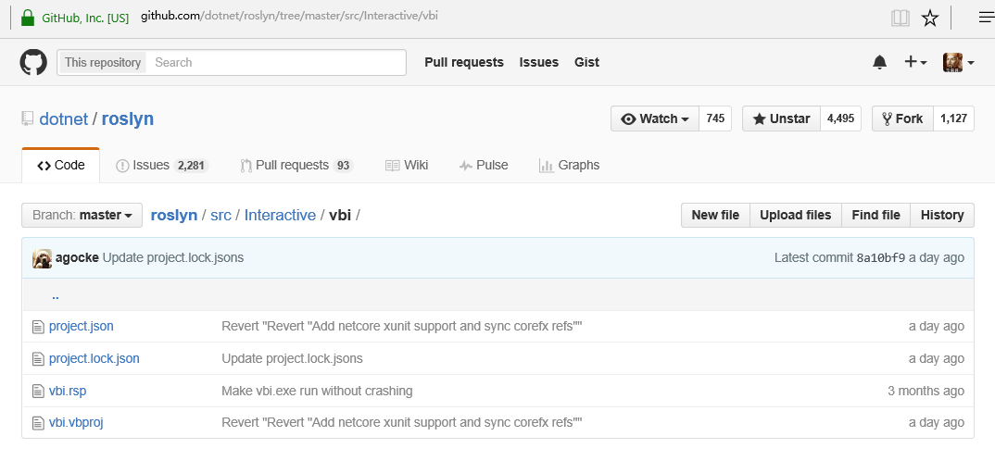
Task: Click the vbi.rsp file icon
Action: 38,392
